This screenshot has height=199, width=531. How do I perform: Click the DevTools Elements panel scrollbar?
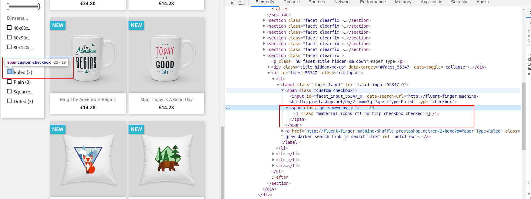[524, 116]
